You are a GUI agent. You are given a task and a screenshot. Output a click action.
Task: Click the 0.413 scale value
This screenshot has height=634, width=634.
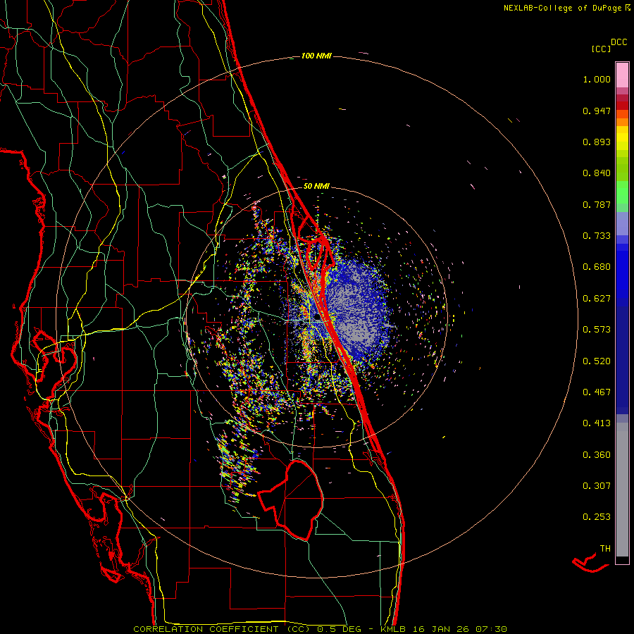[597, 423]
